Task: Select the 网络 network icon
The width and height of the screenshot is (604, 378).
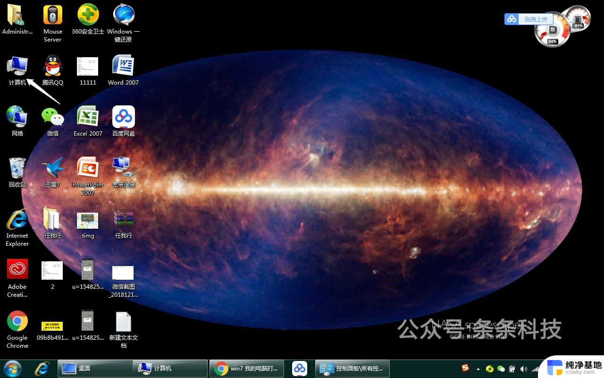Action: 17,122
